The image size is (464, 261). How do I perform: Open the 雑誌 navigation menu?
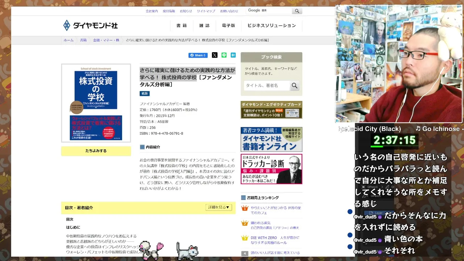[x=204, y=26]
